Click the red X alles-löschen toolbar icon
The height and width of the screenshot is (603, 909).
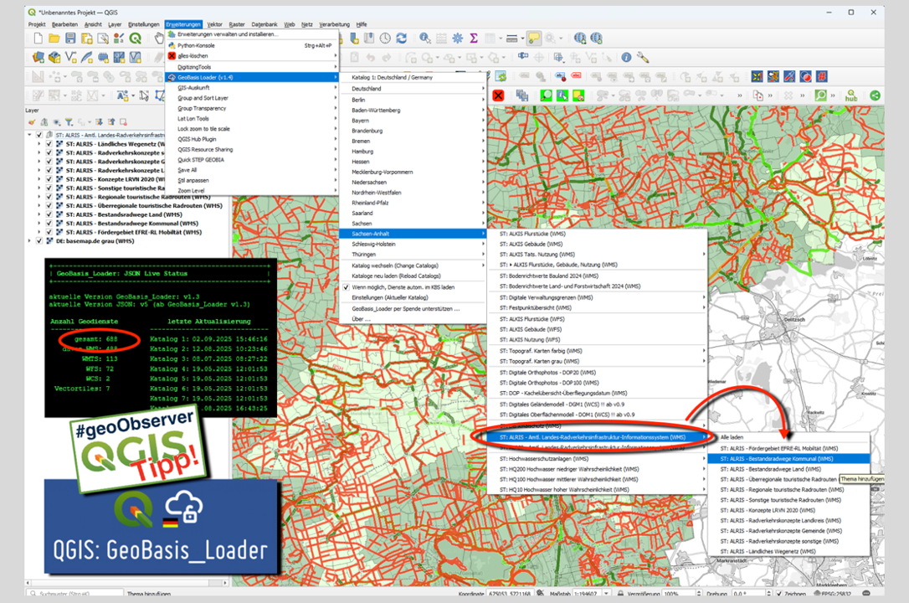tap(498, 95)
